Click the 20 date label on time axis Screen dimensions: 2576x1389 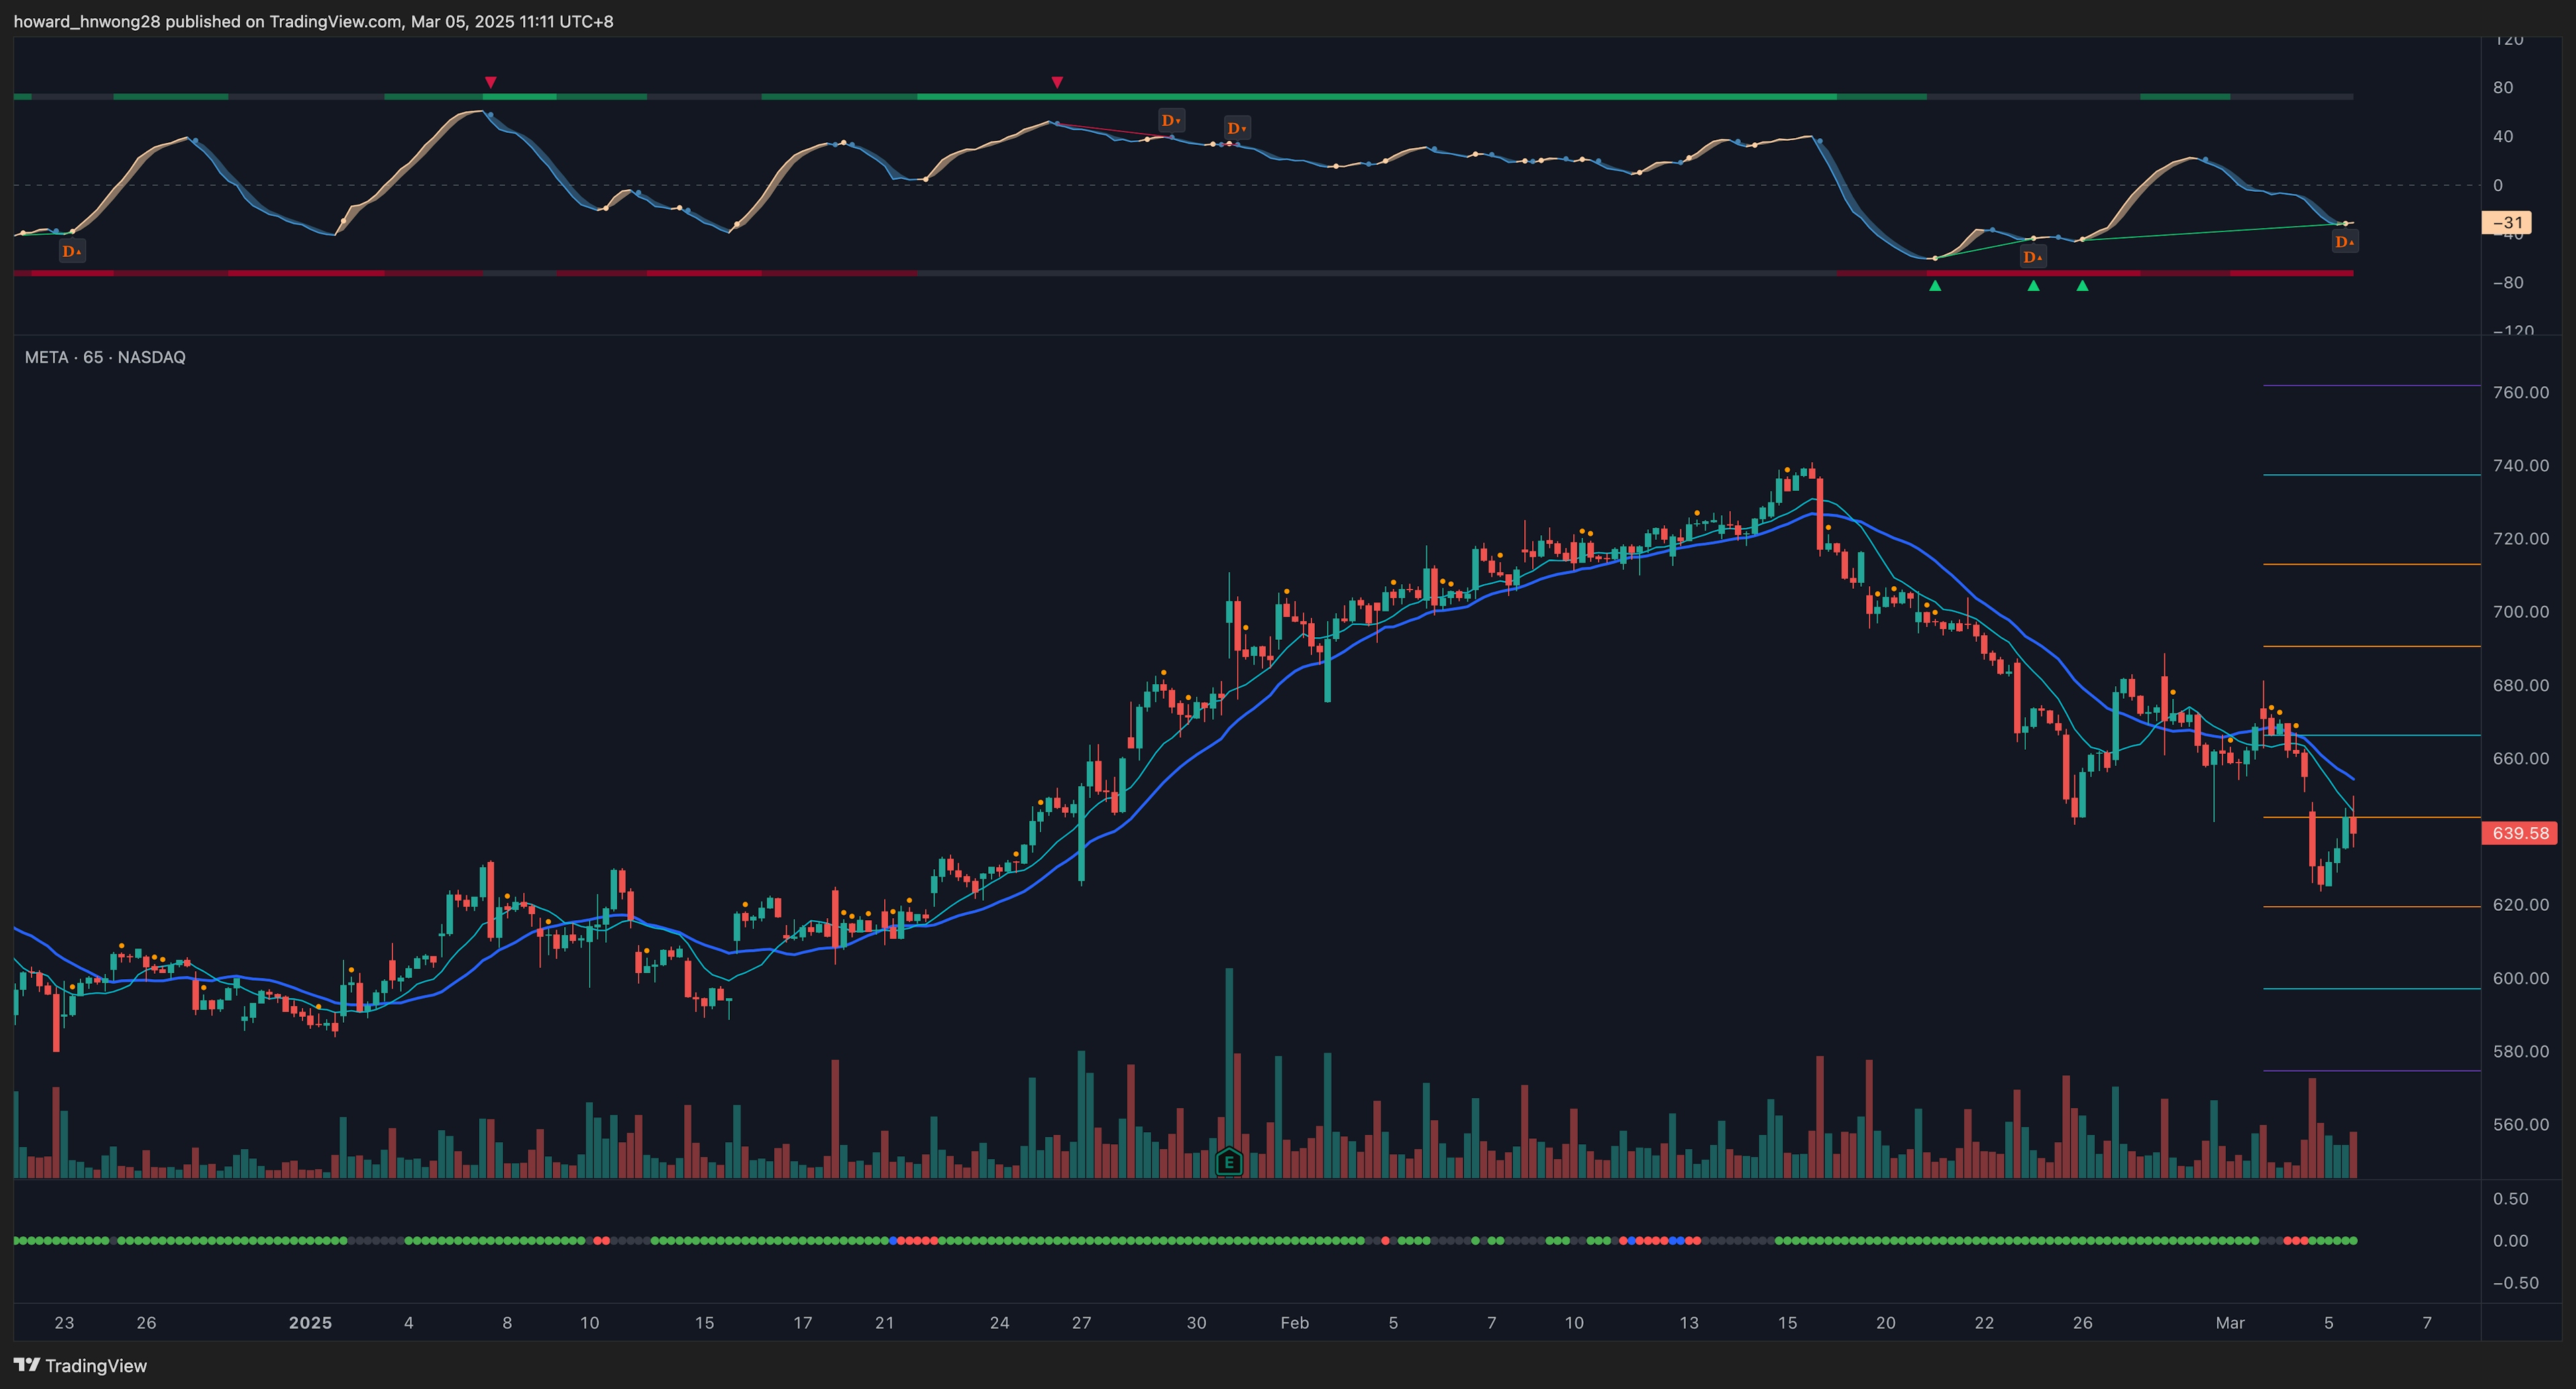coord(1885,1322)
